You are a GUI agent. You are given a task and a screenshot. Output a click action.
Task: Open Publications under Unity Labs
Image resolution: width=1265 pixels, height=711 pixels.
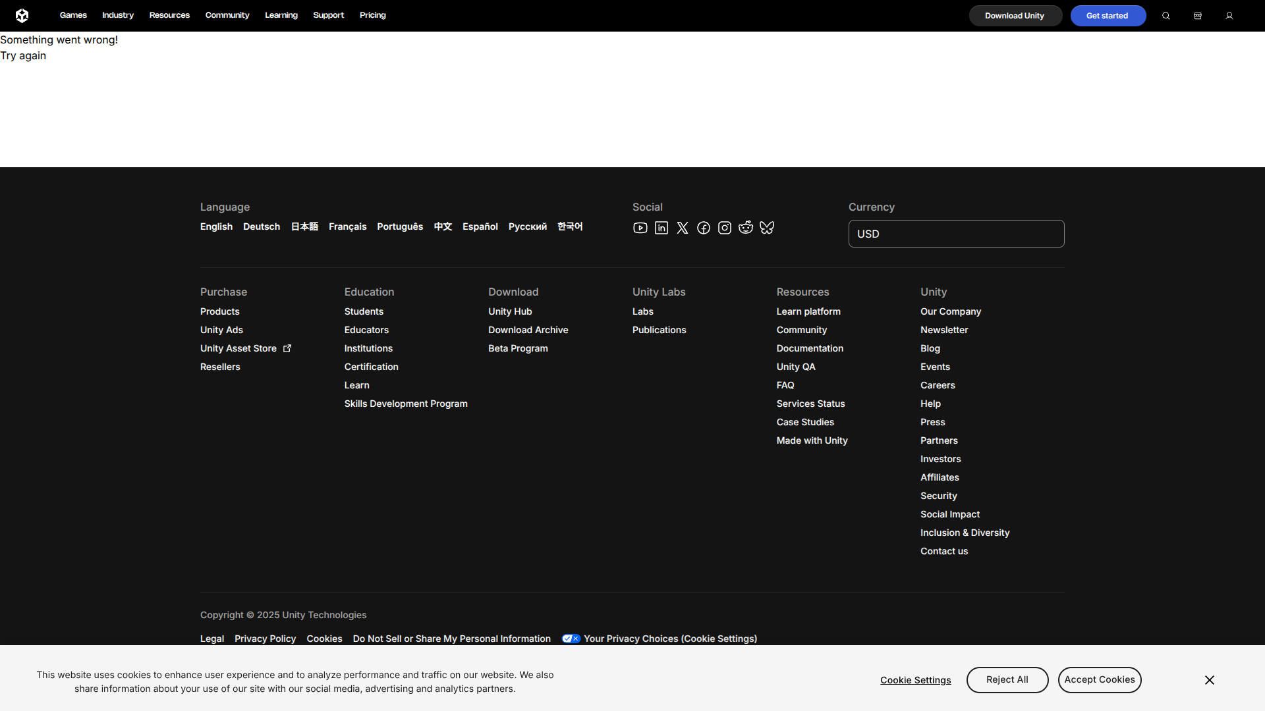[x=660, y=330]
